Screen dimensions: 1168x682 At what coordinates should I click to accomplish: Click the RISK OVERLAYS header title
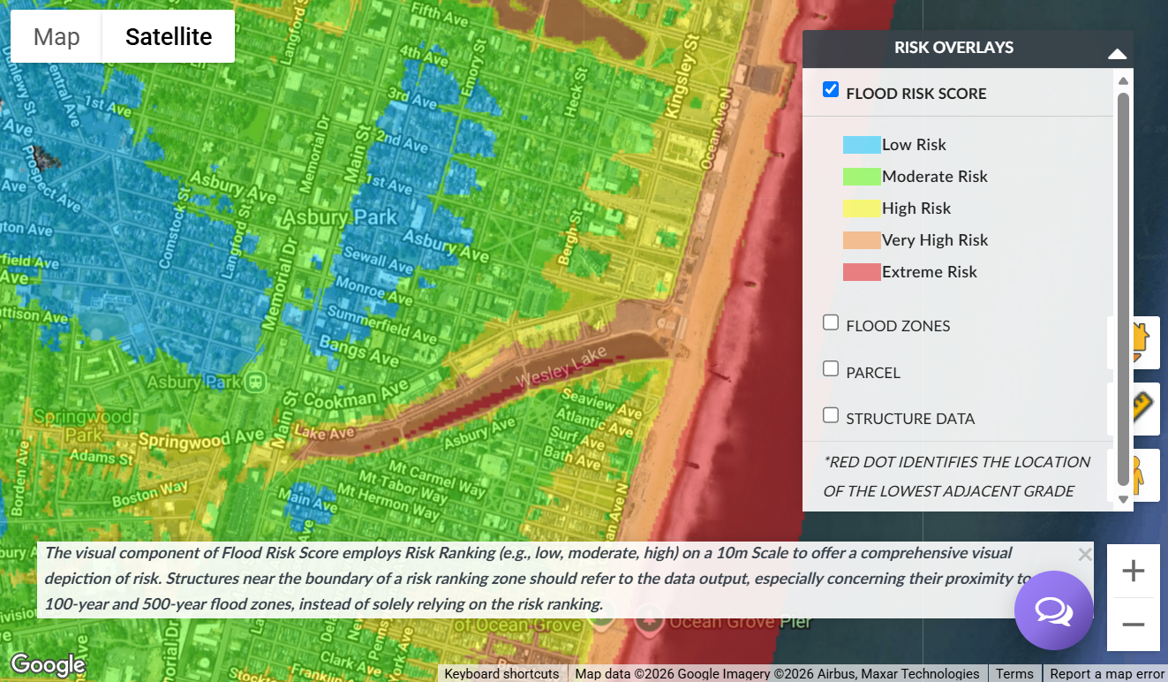953,48
